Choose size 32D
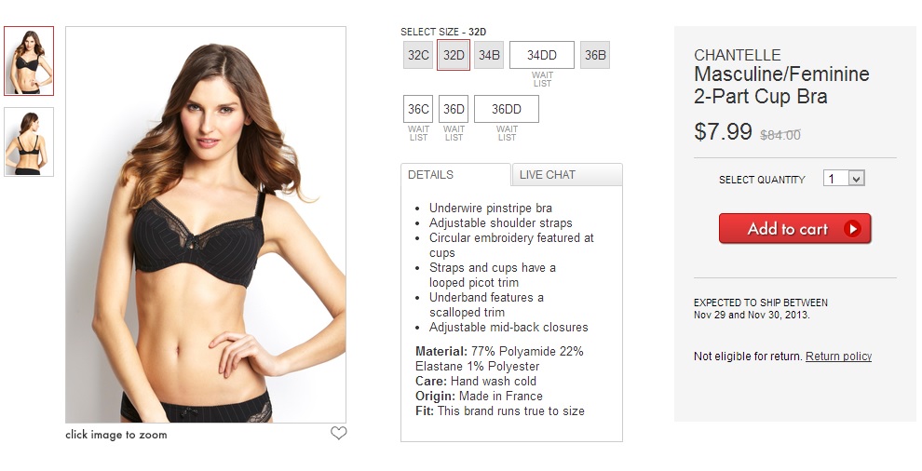The width and height of the screenshot is (922, 471). tap(454, 55)
